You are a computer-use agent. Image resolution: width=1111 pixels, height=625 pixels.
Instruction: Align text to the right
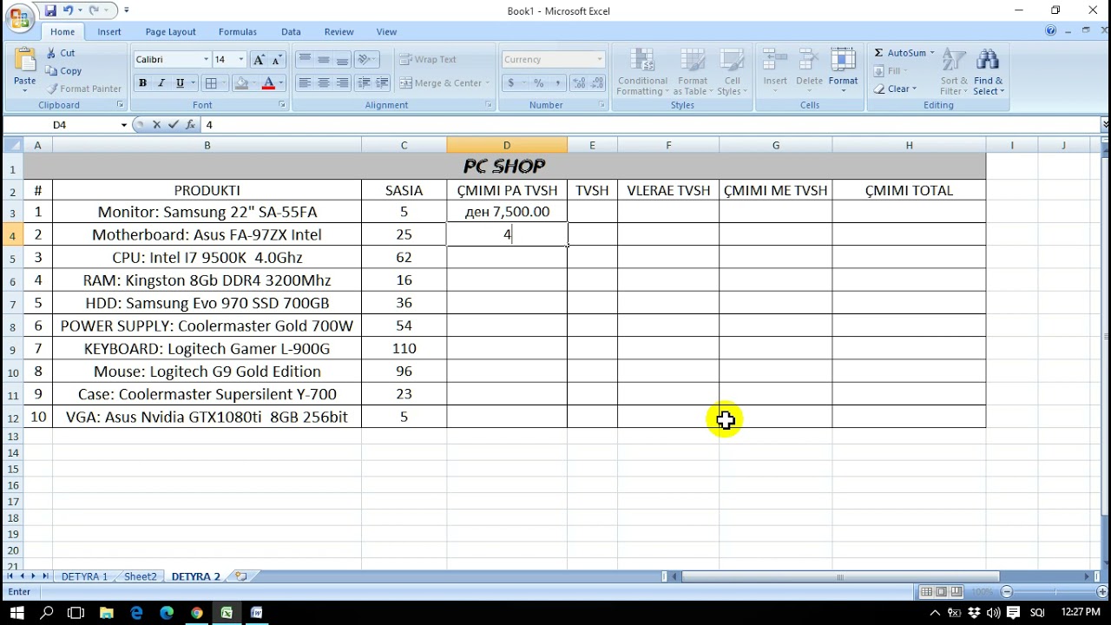[342, 83]
